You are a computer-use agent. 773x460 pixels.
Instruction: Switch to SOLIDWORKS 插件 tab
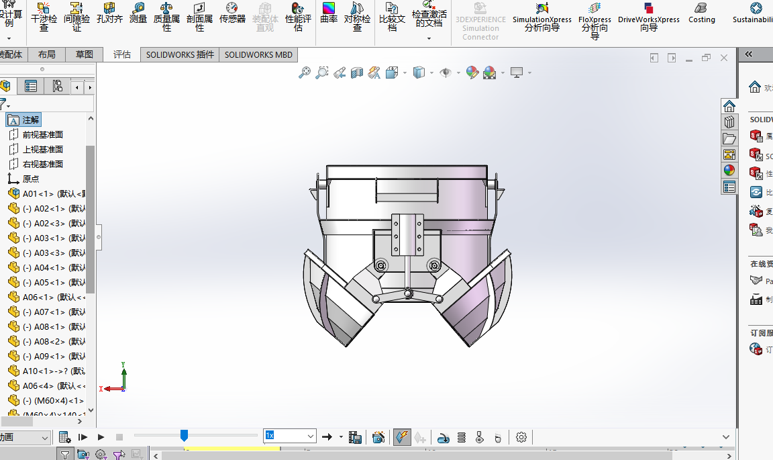(x=180, y=54)
